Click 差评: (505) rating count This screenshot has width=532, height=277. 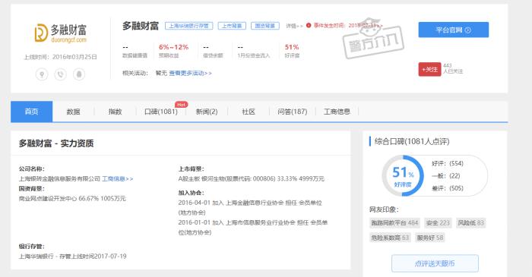[x=447, y=188]
